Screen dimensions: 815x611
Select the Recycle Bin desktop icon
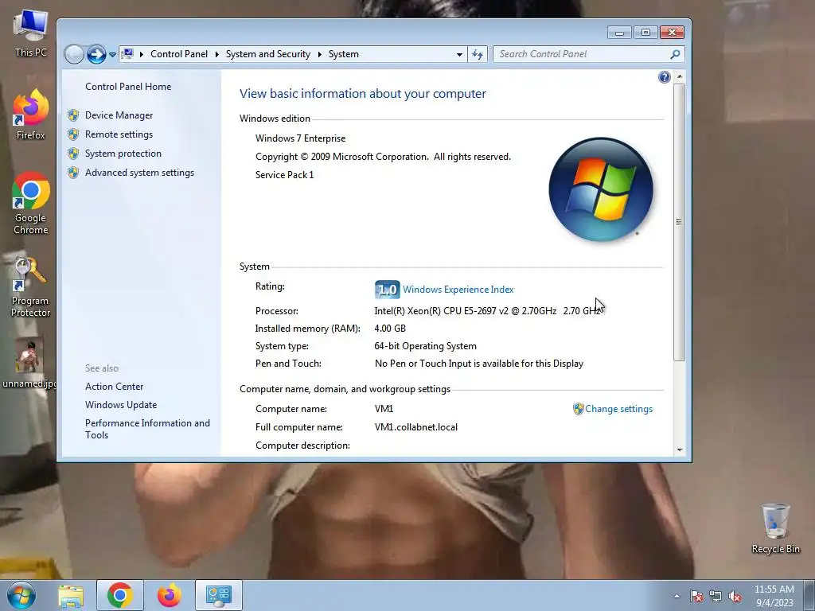coord(775,528)
